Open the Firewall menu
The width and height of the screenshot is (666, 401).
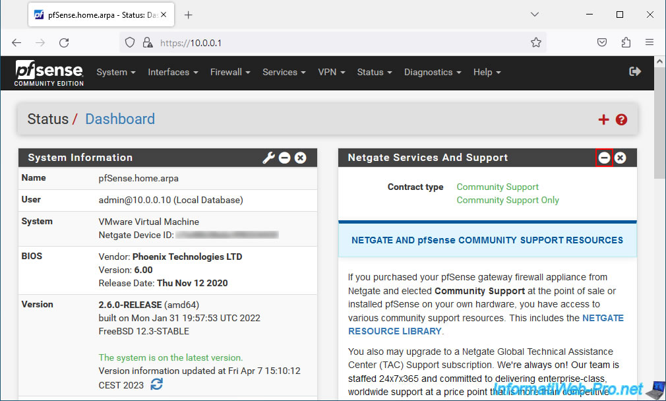click(x=230, y=72)
